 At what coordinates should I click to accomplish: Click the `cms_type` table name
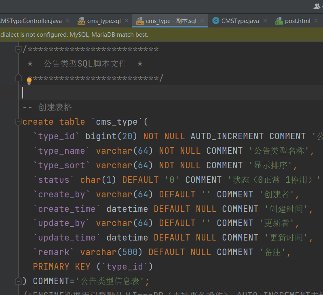coord(117,122)
